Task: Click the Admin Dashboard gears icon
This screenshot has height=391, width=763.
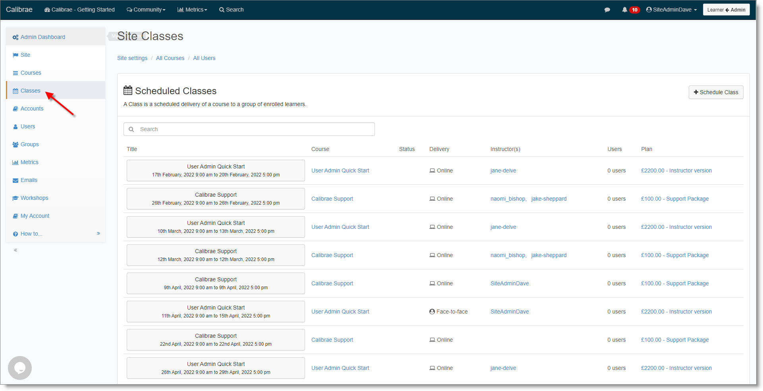Action: click(x=15, y=37)
